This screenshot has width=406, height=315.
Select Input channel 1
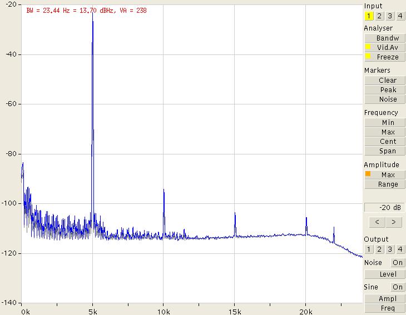click(x=369, y=16)
